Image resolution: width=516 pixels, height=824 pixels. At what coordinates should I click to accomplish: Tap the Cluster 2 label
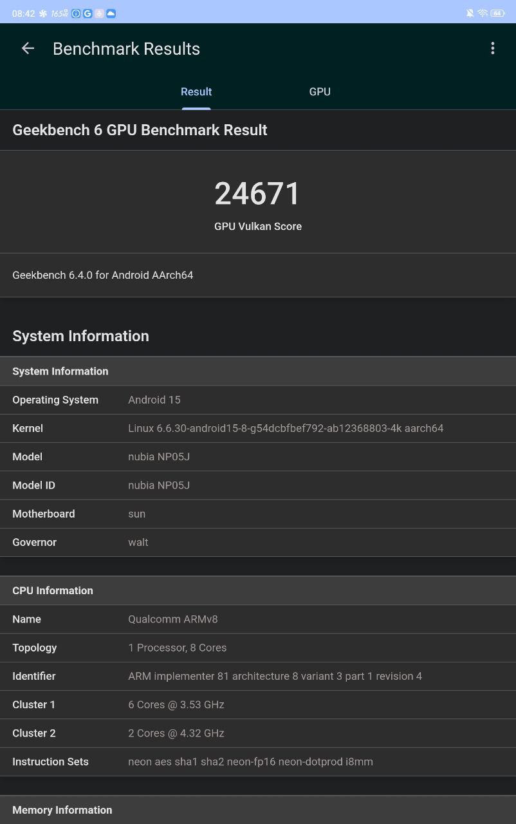(34, 733)
